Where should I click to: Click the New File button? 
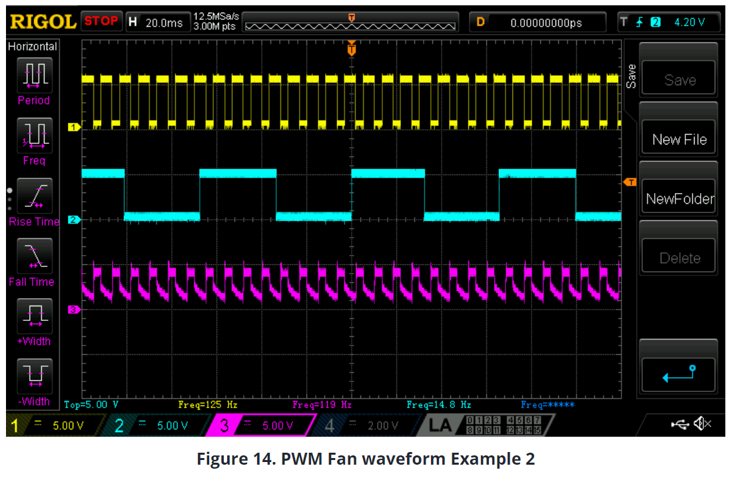[x=678, y=136]
